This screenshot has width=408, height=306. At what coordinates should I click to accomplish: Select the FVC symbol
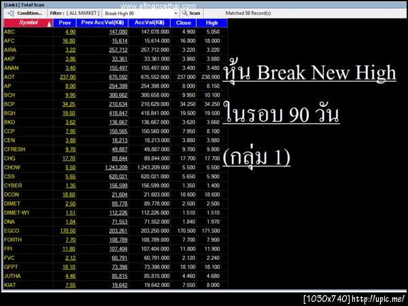coord(10,258)
